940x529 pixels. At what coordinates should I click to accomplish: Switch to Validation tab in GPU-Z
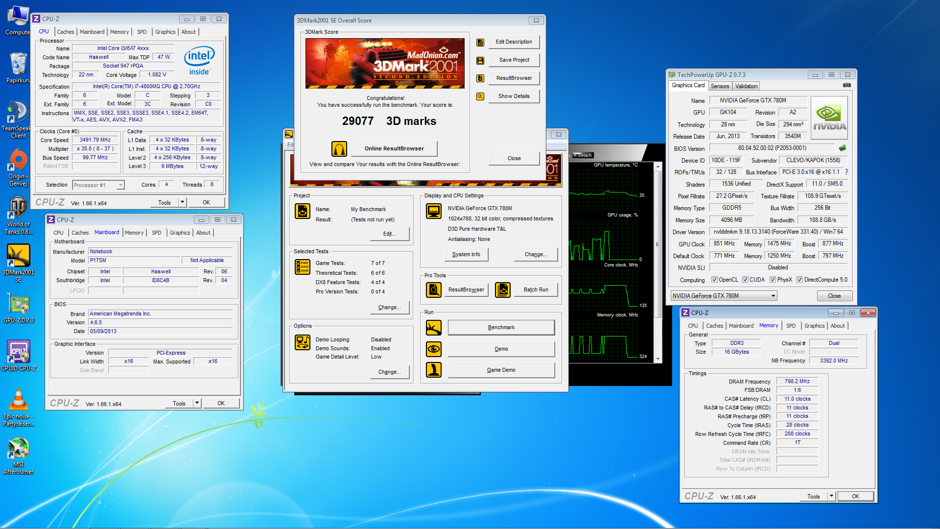tap(746, 86)
